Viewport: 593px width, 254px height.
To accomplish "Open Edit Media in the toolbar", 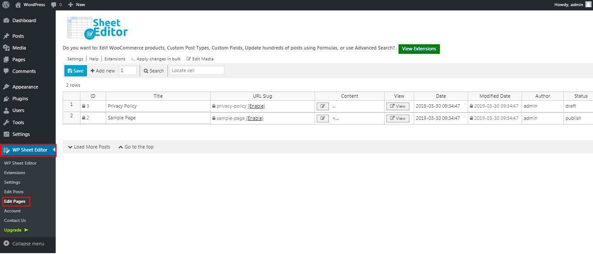I will tap(200, 59).
